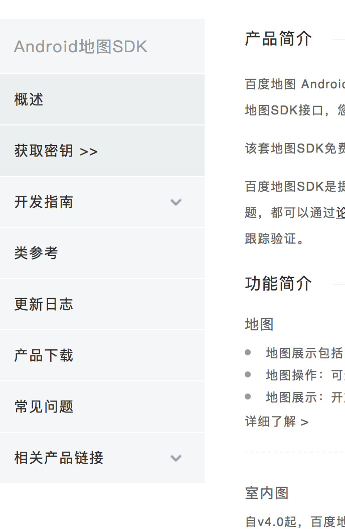
Task: Select 获取密钥 >> in sidebar
Action: [102, 151]
